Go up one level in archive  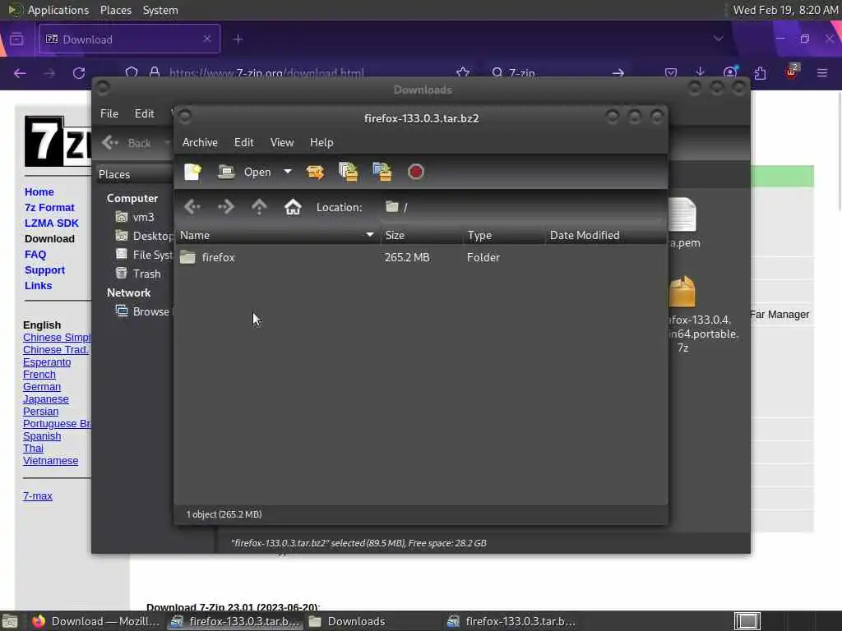click(x=259, y=206)
